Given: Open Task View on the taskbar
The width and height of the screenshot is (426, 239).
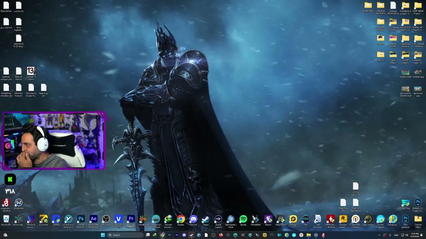Looking at the screenshot, I should pyautogui.click(x=148, y=235).
